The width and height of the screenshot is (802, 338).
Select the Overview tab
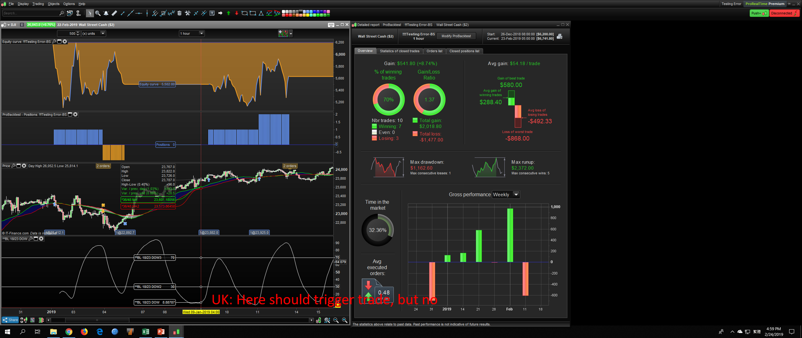[365, 51]
